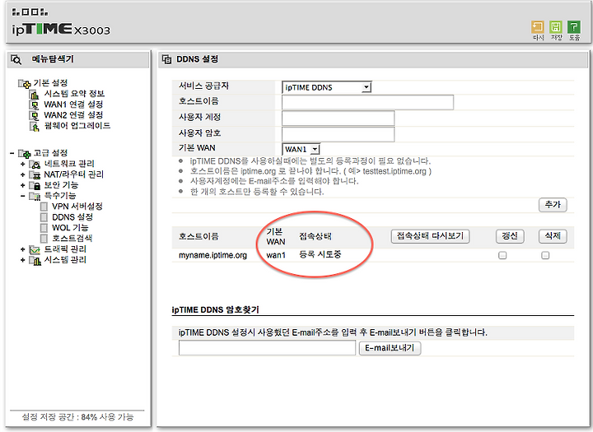Click the 사용자 계정 input field

point(339,118)
